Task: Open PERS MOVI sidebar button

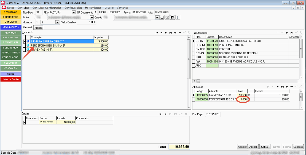Action: 10,33
